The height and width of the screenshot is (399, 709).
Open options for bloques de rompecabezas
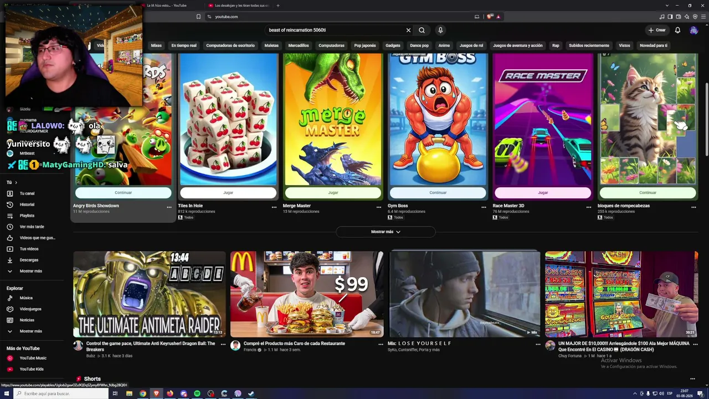693,207
